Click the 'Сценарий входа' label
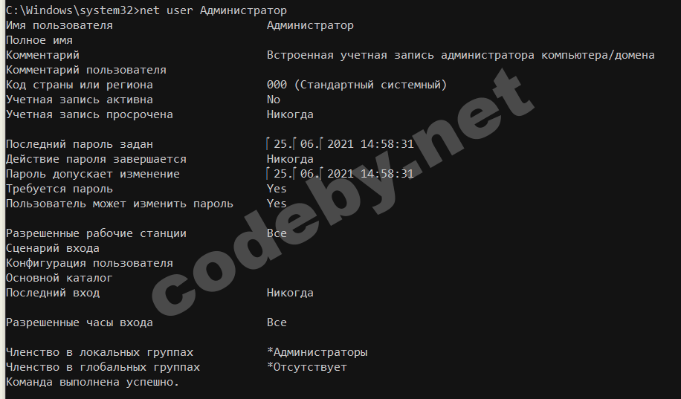 (53, 248)
